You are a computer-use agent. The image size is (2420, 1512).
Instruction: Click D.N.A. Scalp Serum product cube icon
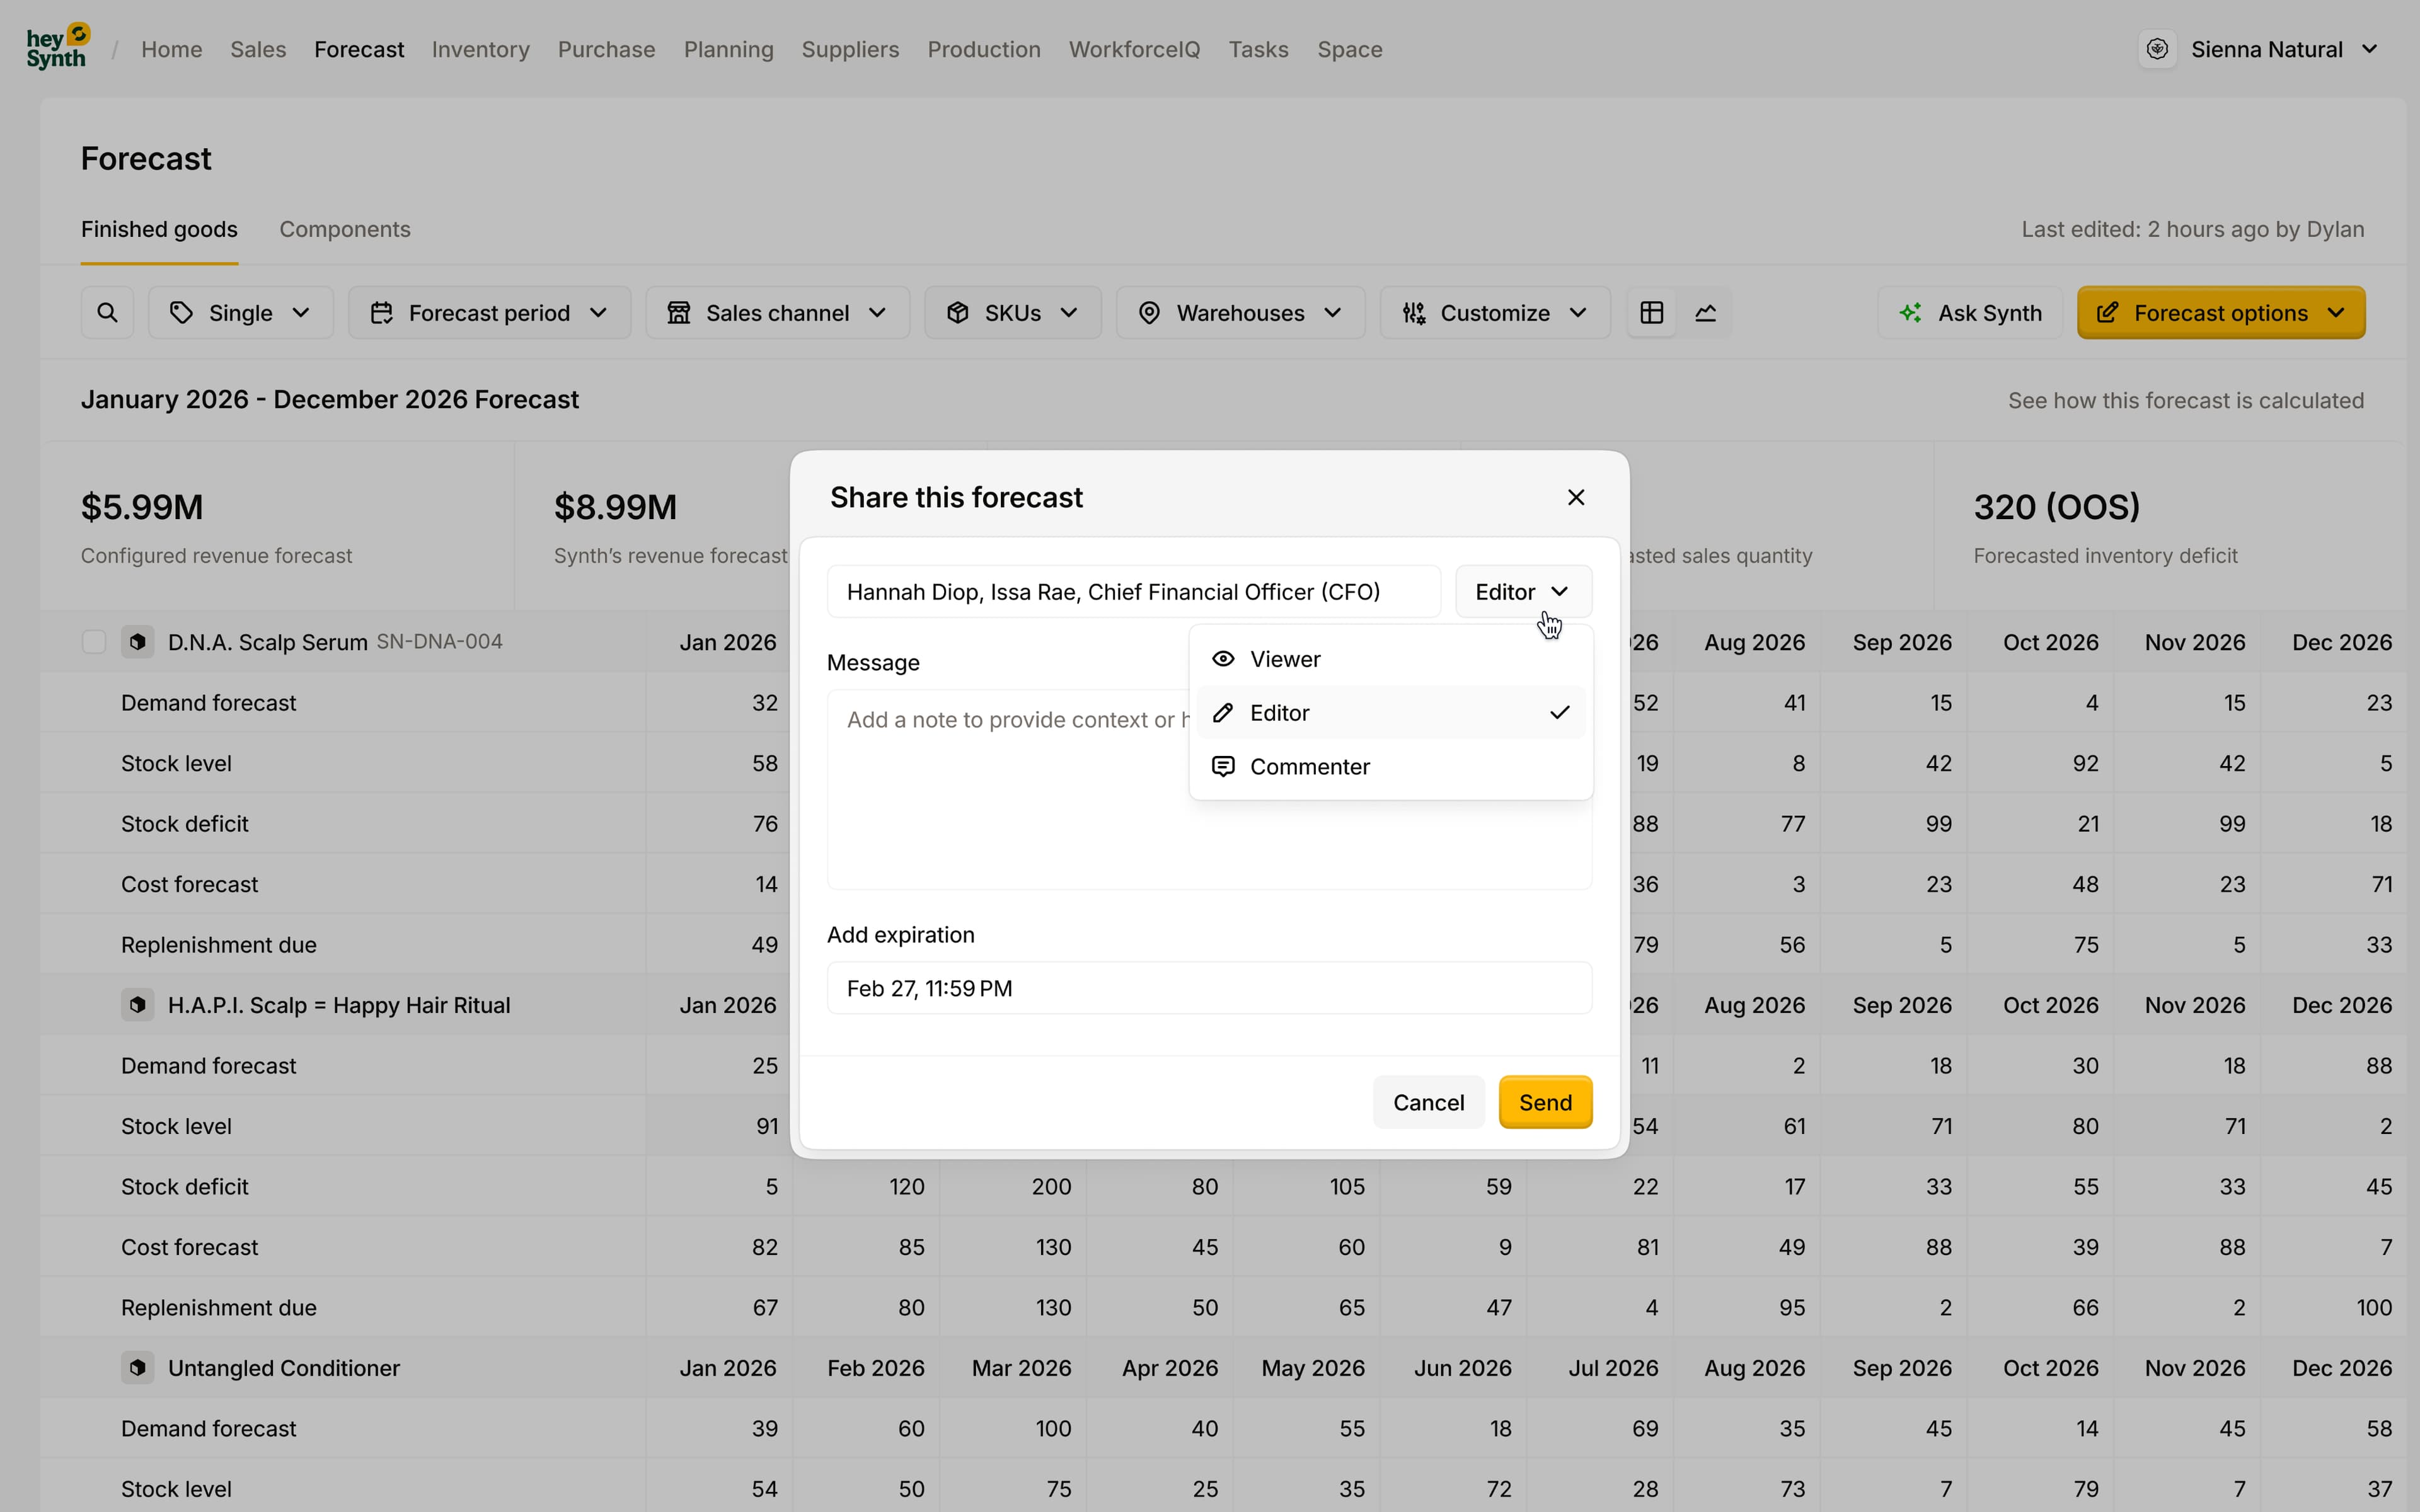point(138,641)
